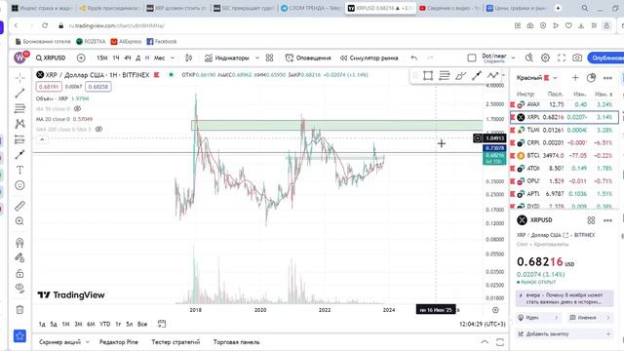The image size is (624, 351).
Task: Start the Симулятор рынка replay
Action: point(369,58)
